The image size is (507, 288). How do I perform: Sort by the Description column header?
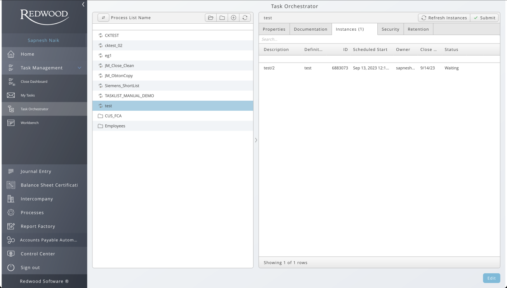(x=276, y=50)
